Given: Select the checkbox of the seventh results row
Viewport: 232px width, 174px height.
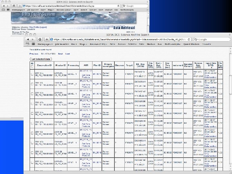Looking at the screenshot, I should pos(32,133).
